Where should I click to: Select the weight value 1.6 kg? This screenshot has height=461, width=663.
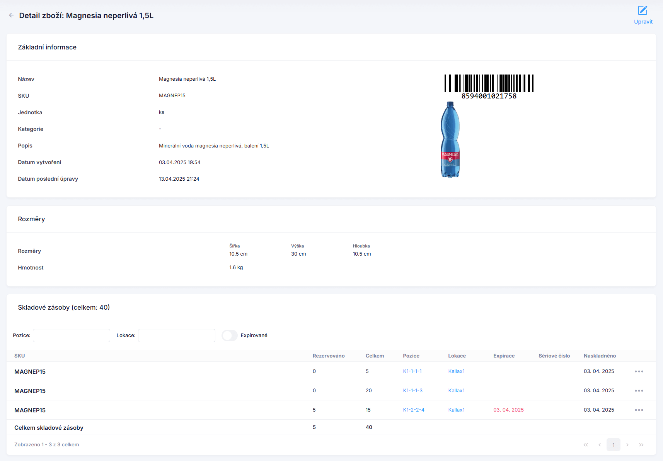[236, 268]
